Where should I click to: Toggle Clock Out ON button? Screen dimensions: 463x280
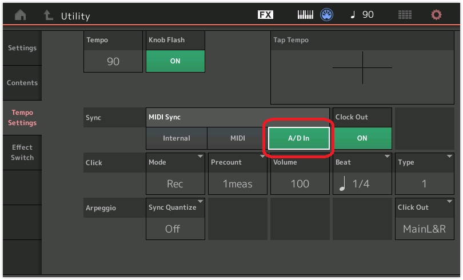click(x=362, y=138)
